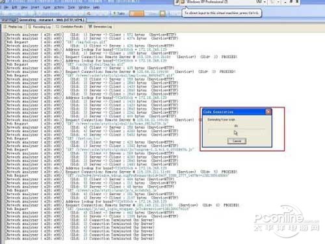This screenshot has width=325, height=244.
Task: Click the Tasks toolbar button
Action: tap(119, 14)
